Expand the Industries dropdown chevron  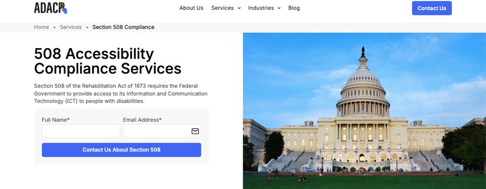pos(279,8)
